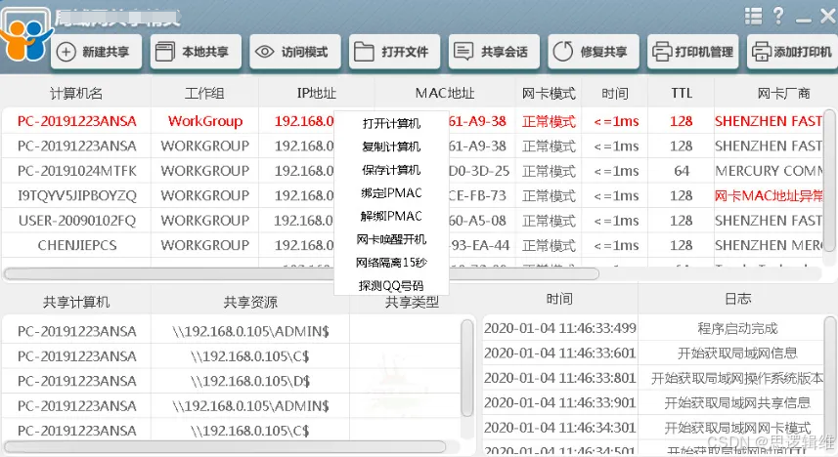Click the log entry 程序启动完成
The height and width of the screenshot is (457, 838).
(737, 328)
